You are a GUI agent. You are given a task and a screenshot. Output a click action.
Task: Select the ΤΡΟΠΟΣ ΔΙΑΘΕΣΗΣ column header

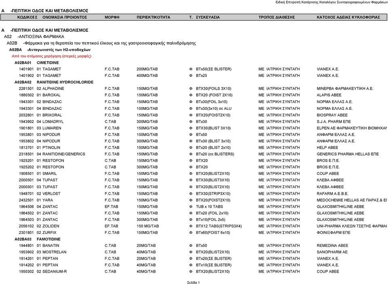pyautogui.click(x=276, y=17)
